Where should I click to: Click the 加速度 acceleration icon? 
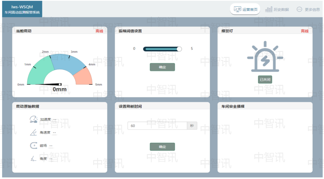pyautogui.click(x=34, y=119)
